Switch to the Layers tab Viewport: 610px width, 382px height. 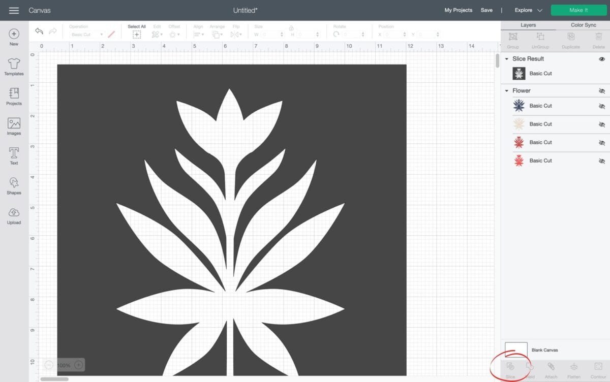[x=528, y=25]
